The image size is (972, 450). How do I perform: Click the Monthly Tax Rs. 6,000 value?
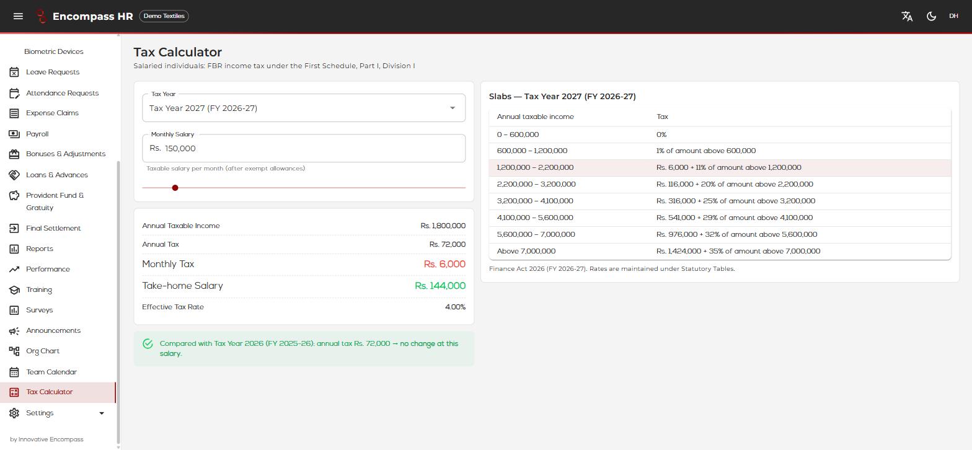tap(444, 265)
